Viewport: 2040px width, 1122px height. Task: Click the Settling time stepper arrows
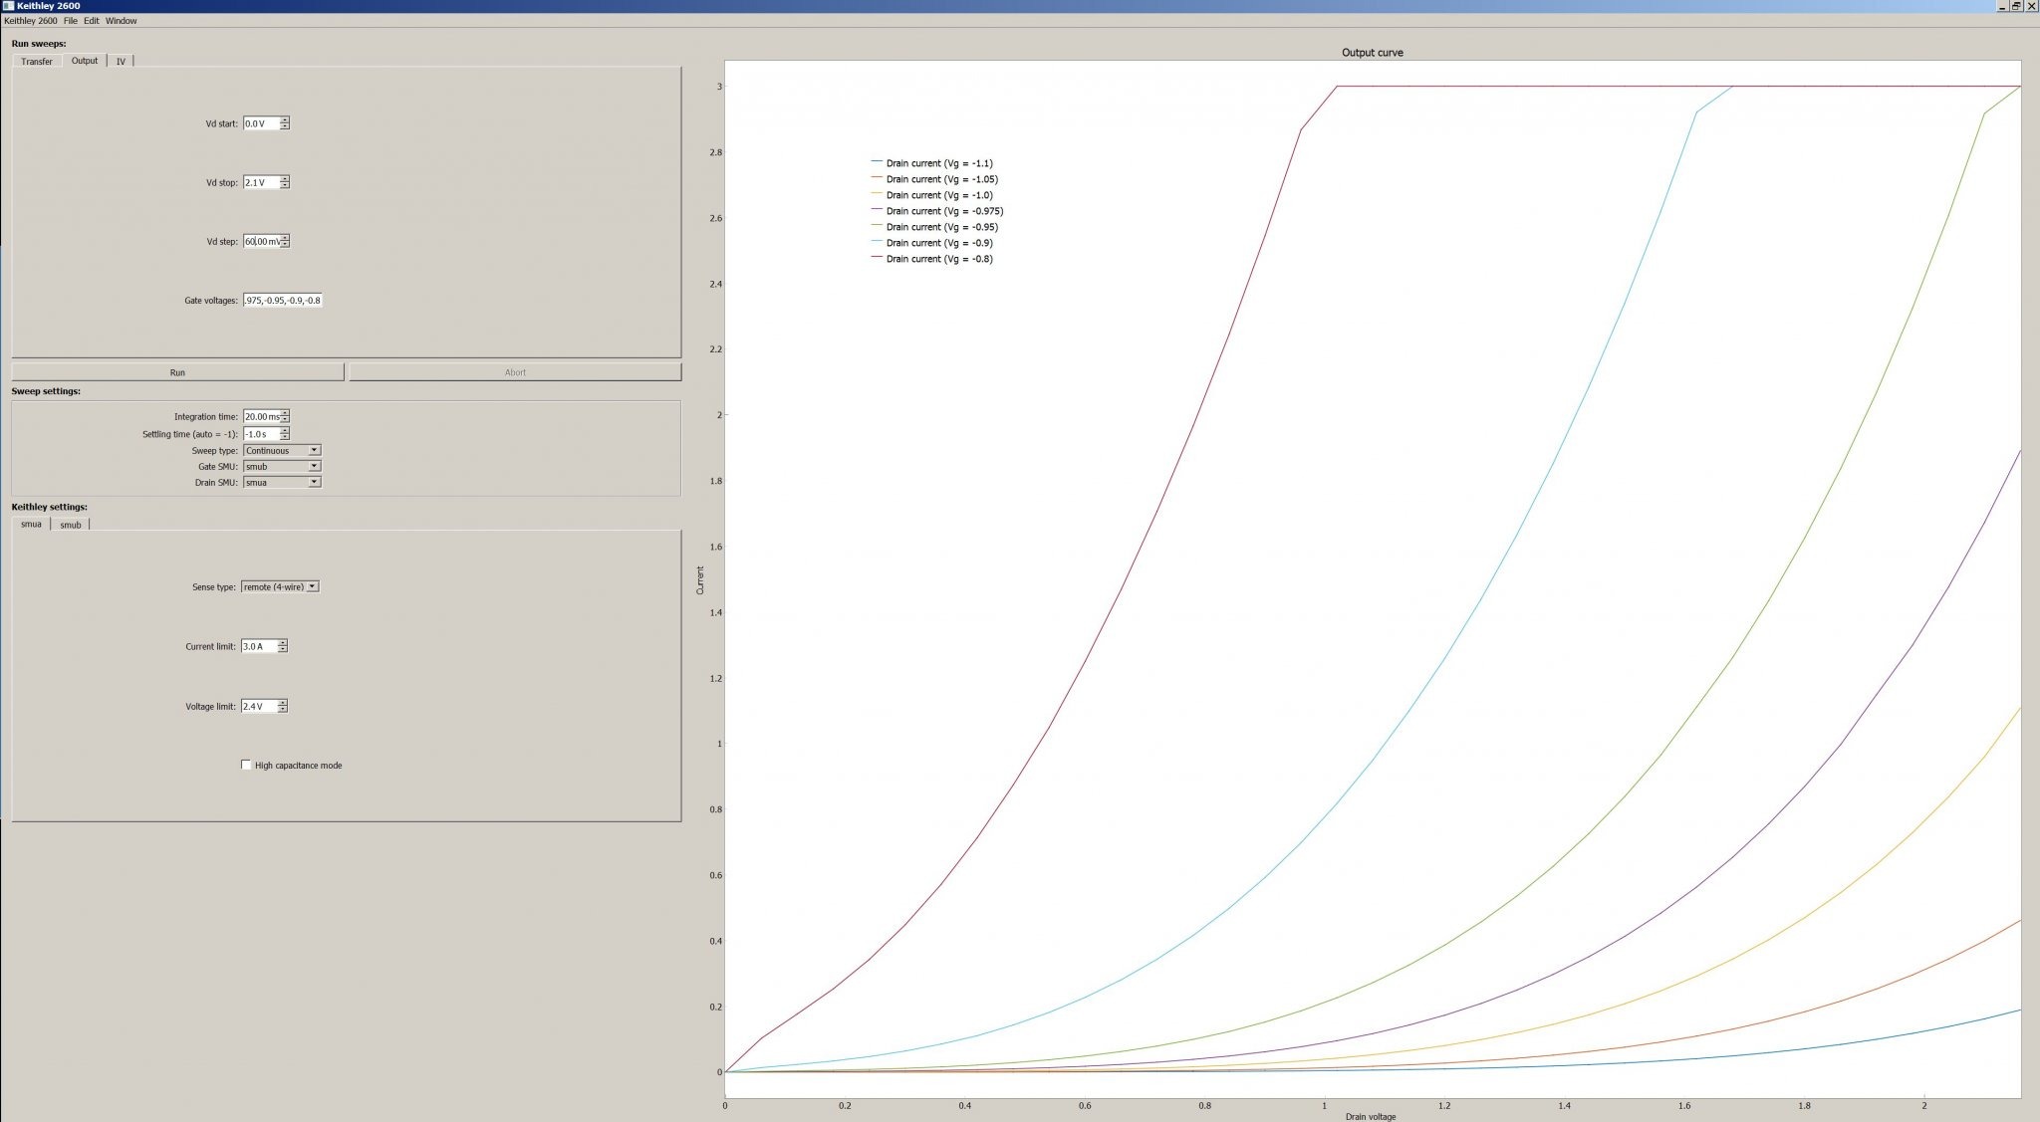click(285, 434)
